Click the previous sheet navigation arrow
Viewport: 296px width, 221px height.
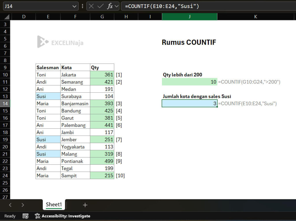(10, 205)
